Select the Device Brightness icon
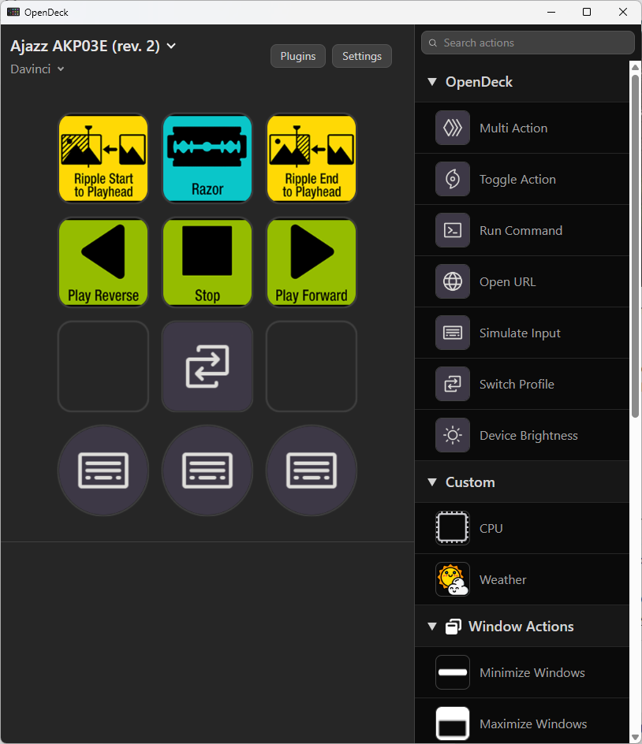This screenshot has width=642, height=744. tap(453, 435)
